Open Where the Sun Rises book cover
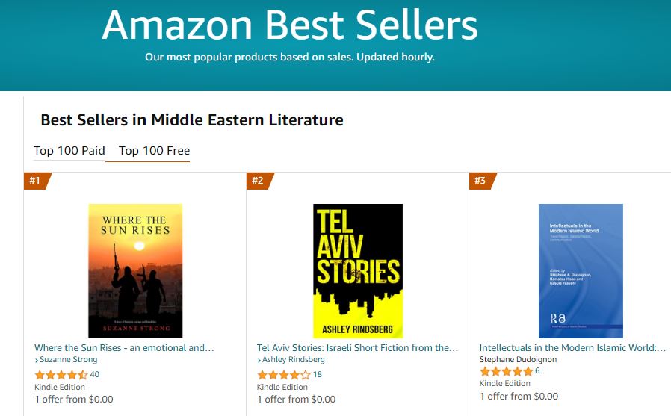 [135, 270]
